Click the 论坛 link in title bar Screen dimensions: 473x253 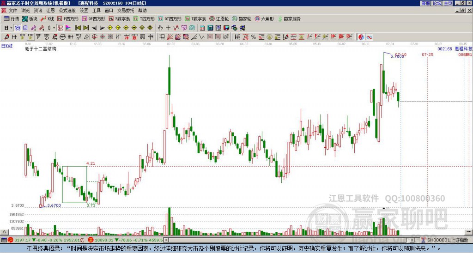437,3
